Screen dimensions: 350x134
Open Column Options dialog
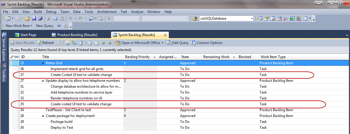pyautogui.click(x=207, y=43)
